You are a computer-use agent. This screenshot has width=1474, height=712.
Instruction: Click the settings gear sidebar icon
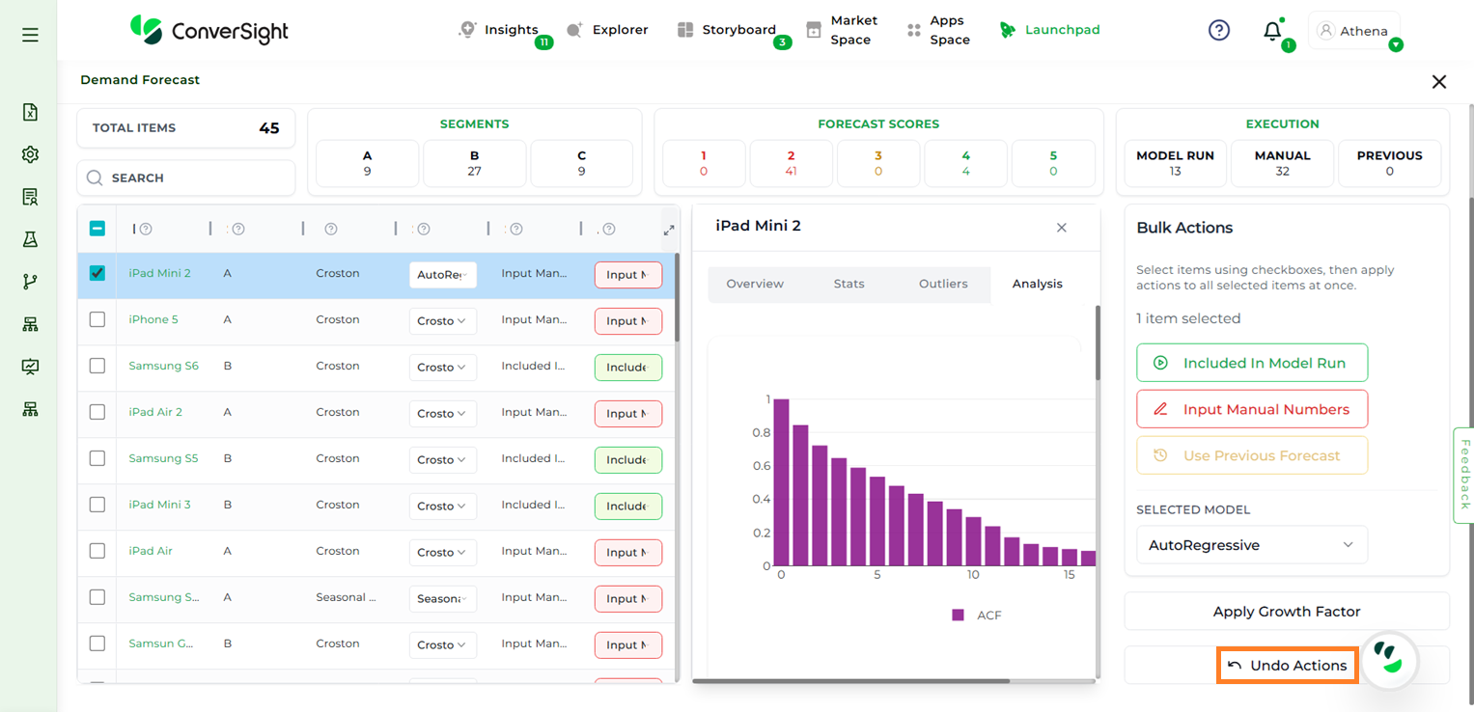pyautogui.click(x=30, y=154)
